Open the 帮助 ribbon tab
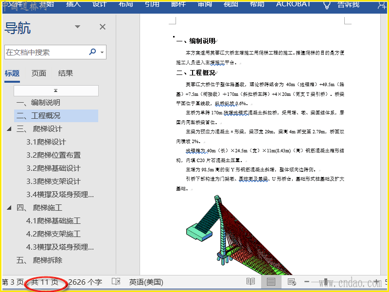Image resolution: width=389 pixels, height=292 pixels. (x=257, y=4)
